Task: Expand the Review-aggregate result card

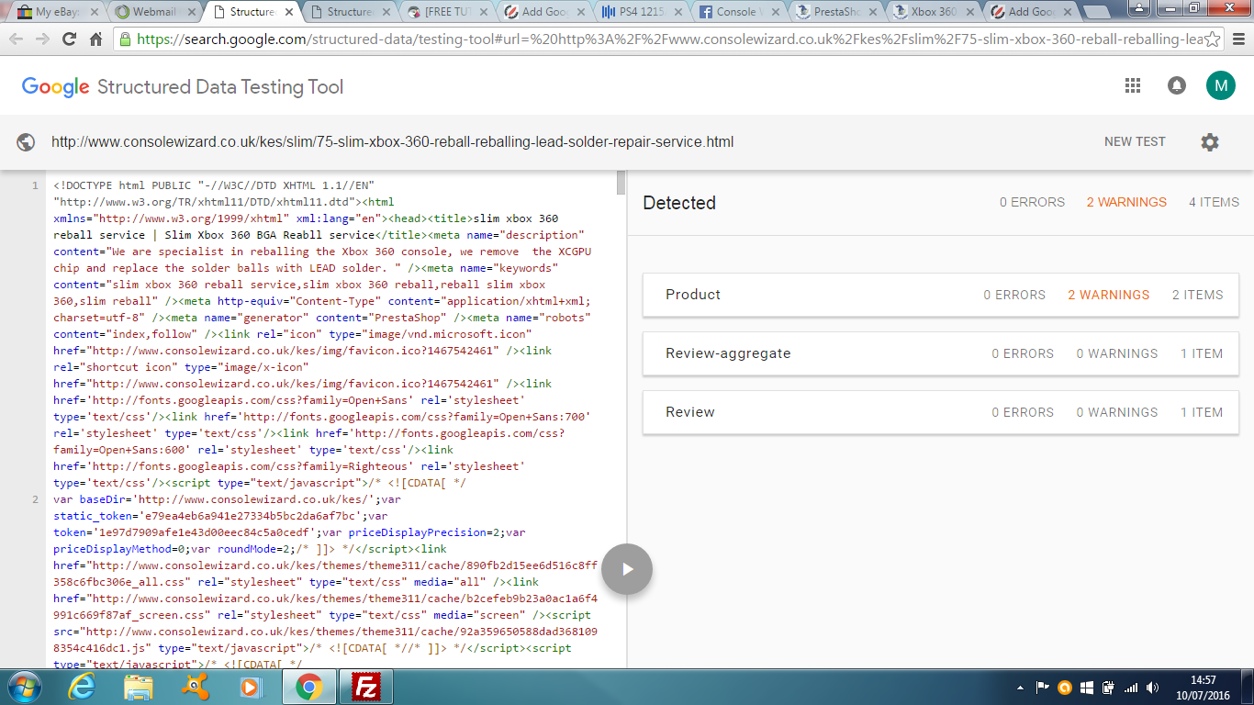Action: click(x=940, y=353)
